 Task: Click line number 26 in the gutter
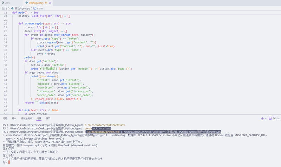[x=6, y=24]
